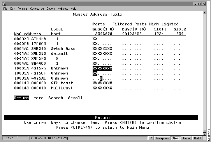Click MAC address 0004AC 8844C0
This screenshot has height=142, width=211.
[30, 63]
